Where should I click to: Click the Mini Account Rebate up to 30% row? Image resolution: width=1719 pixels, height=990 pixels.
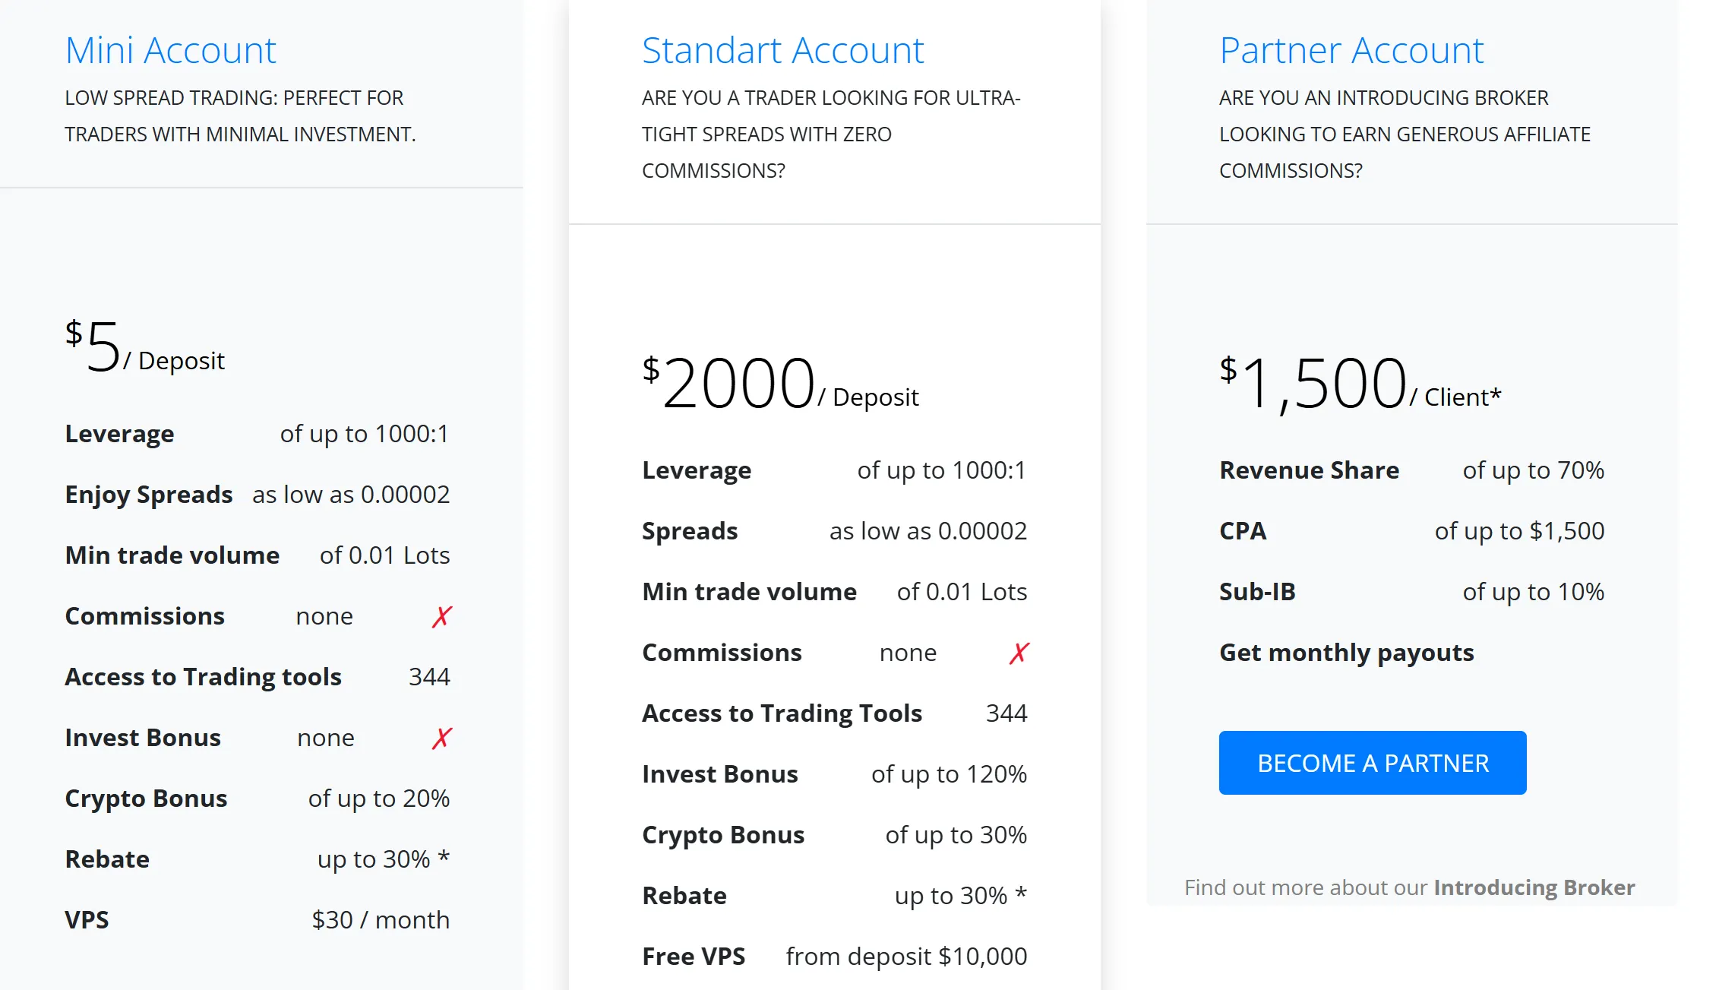point(258,859)
